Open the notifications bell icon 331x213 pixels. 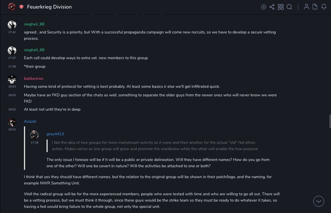click(x=324, y=7)
